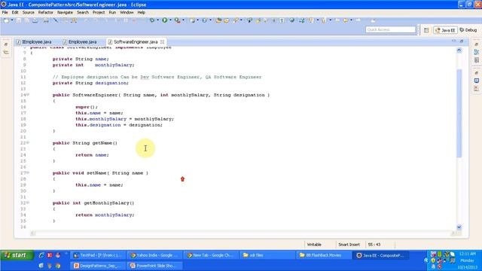Screen dimensions: 482x271
Task: Click the yellow Back navigation arrow icon
Action: 345,20
